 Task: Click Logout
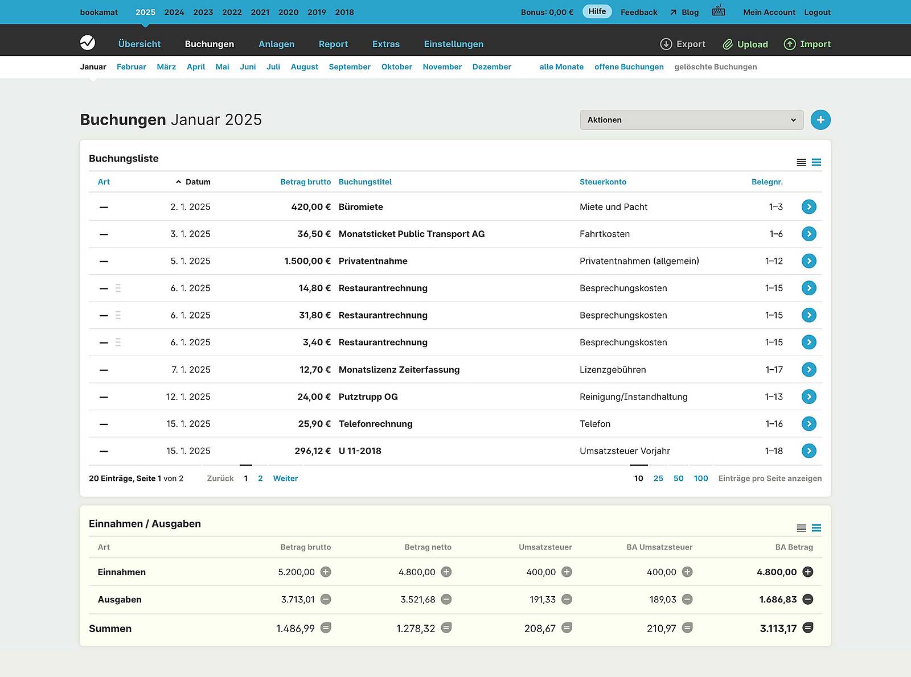[x=817, y=12]
